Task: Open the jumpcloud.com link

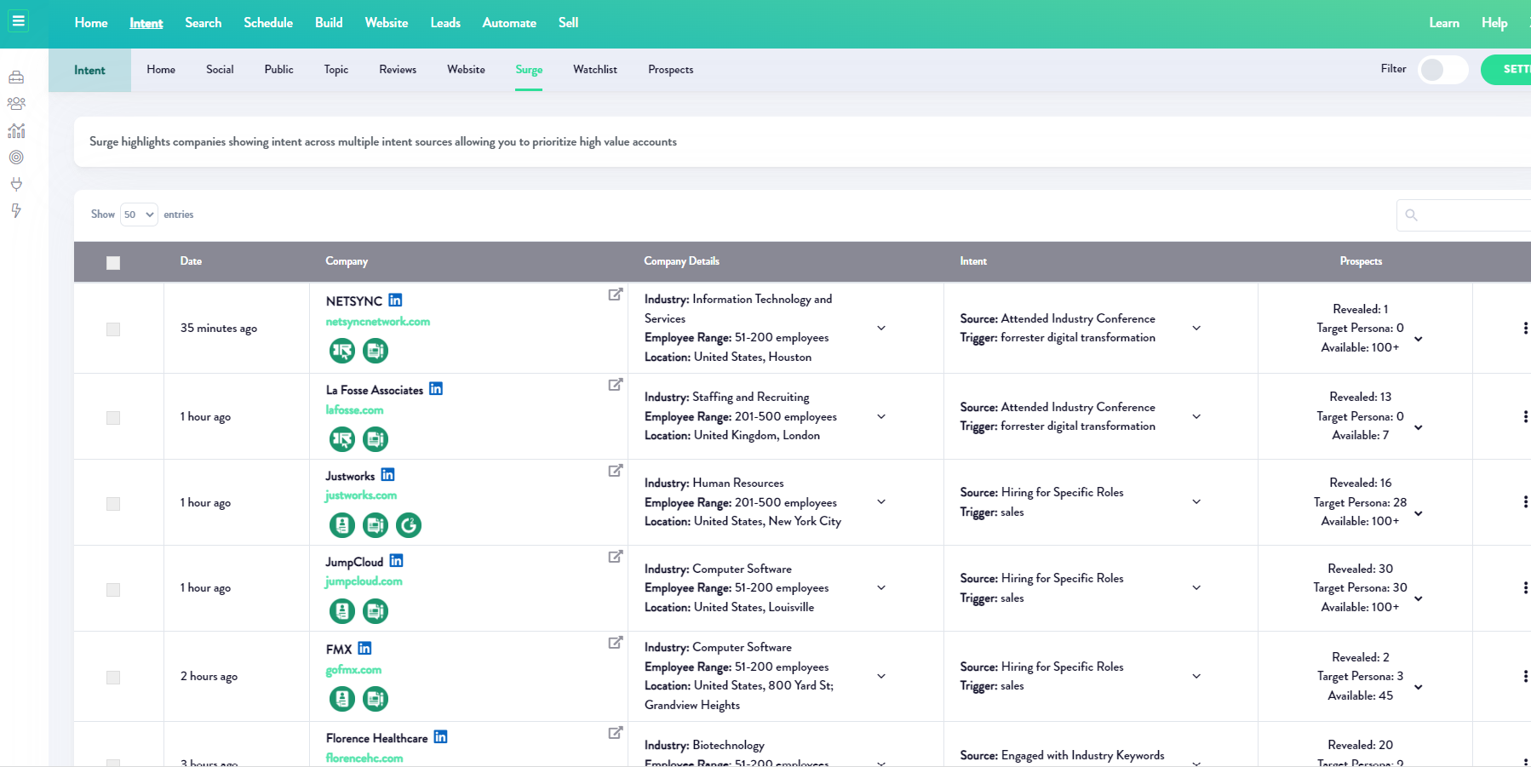Action: pos(364,581)
